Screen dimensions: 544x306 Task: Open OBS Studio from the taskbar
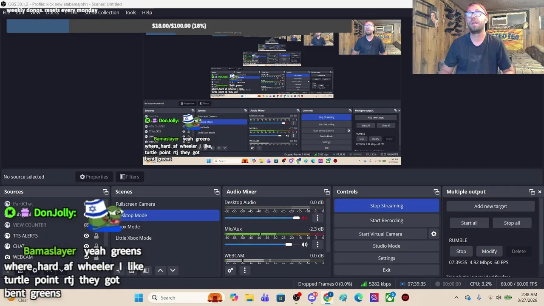[x=296, y=297]
